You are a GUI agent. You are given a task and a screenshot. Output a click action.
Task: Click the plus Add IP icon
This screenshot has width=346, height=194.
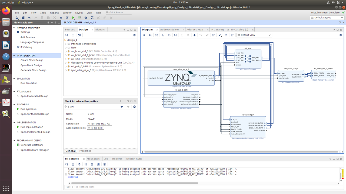point(194,35)
